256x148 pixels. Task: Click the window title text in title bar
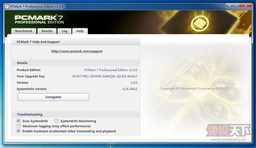(37, 7)
